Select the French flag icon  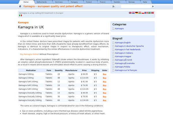click(146, 13)
